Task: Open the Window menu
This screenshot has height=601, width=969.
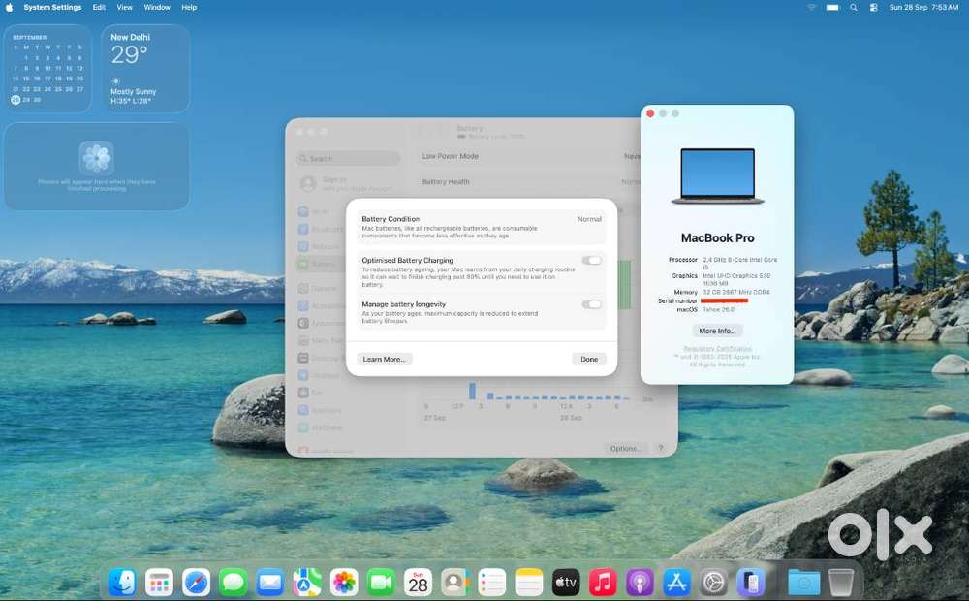Action: (157, 7)
